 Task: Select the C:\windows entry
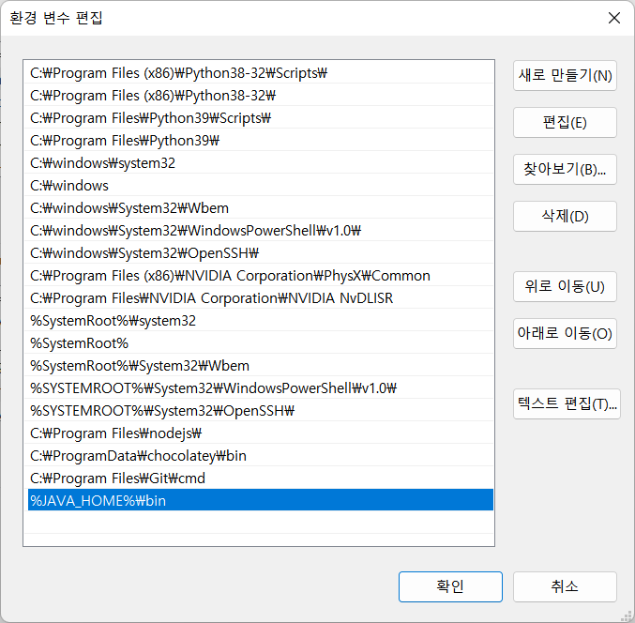(261, 186)
